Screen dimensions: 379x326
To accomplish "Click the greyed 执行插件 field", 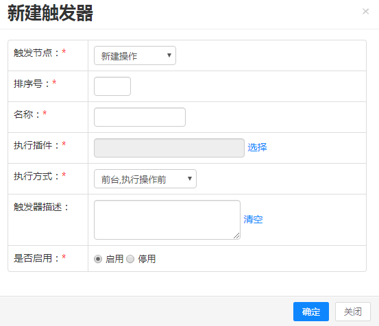I will coord(169,148).
